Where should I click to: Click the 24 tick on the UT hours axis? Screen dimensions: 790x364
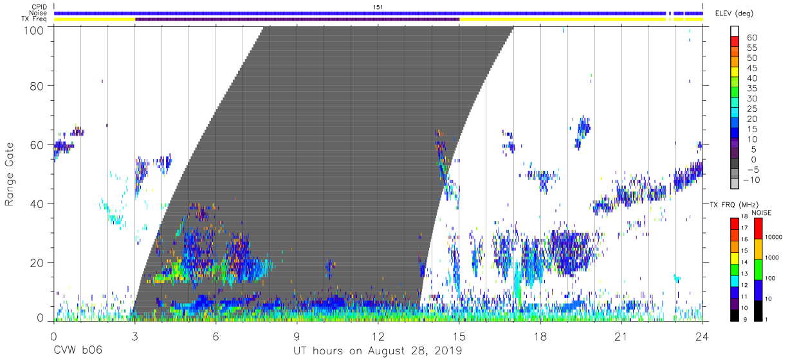(703, 337)
